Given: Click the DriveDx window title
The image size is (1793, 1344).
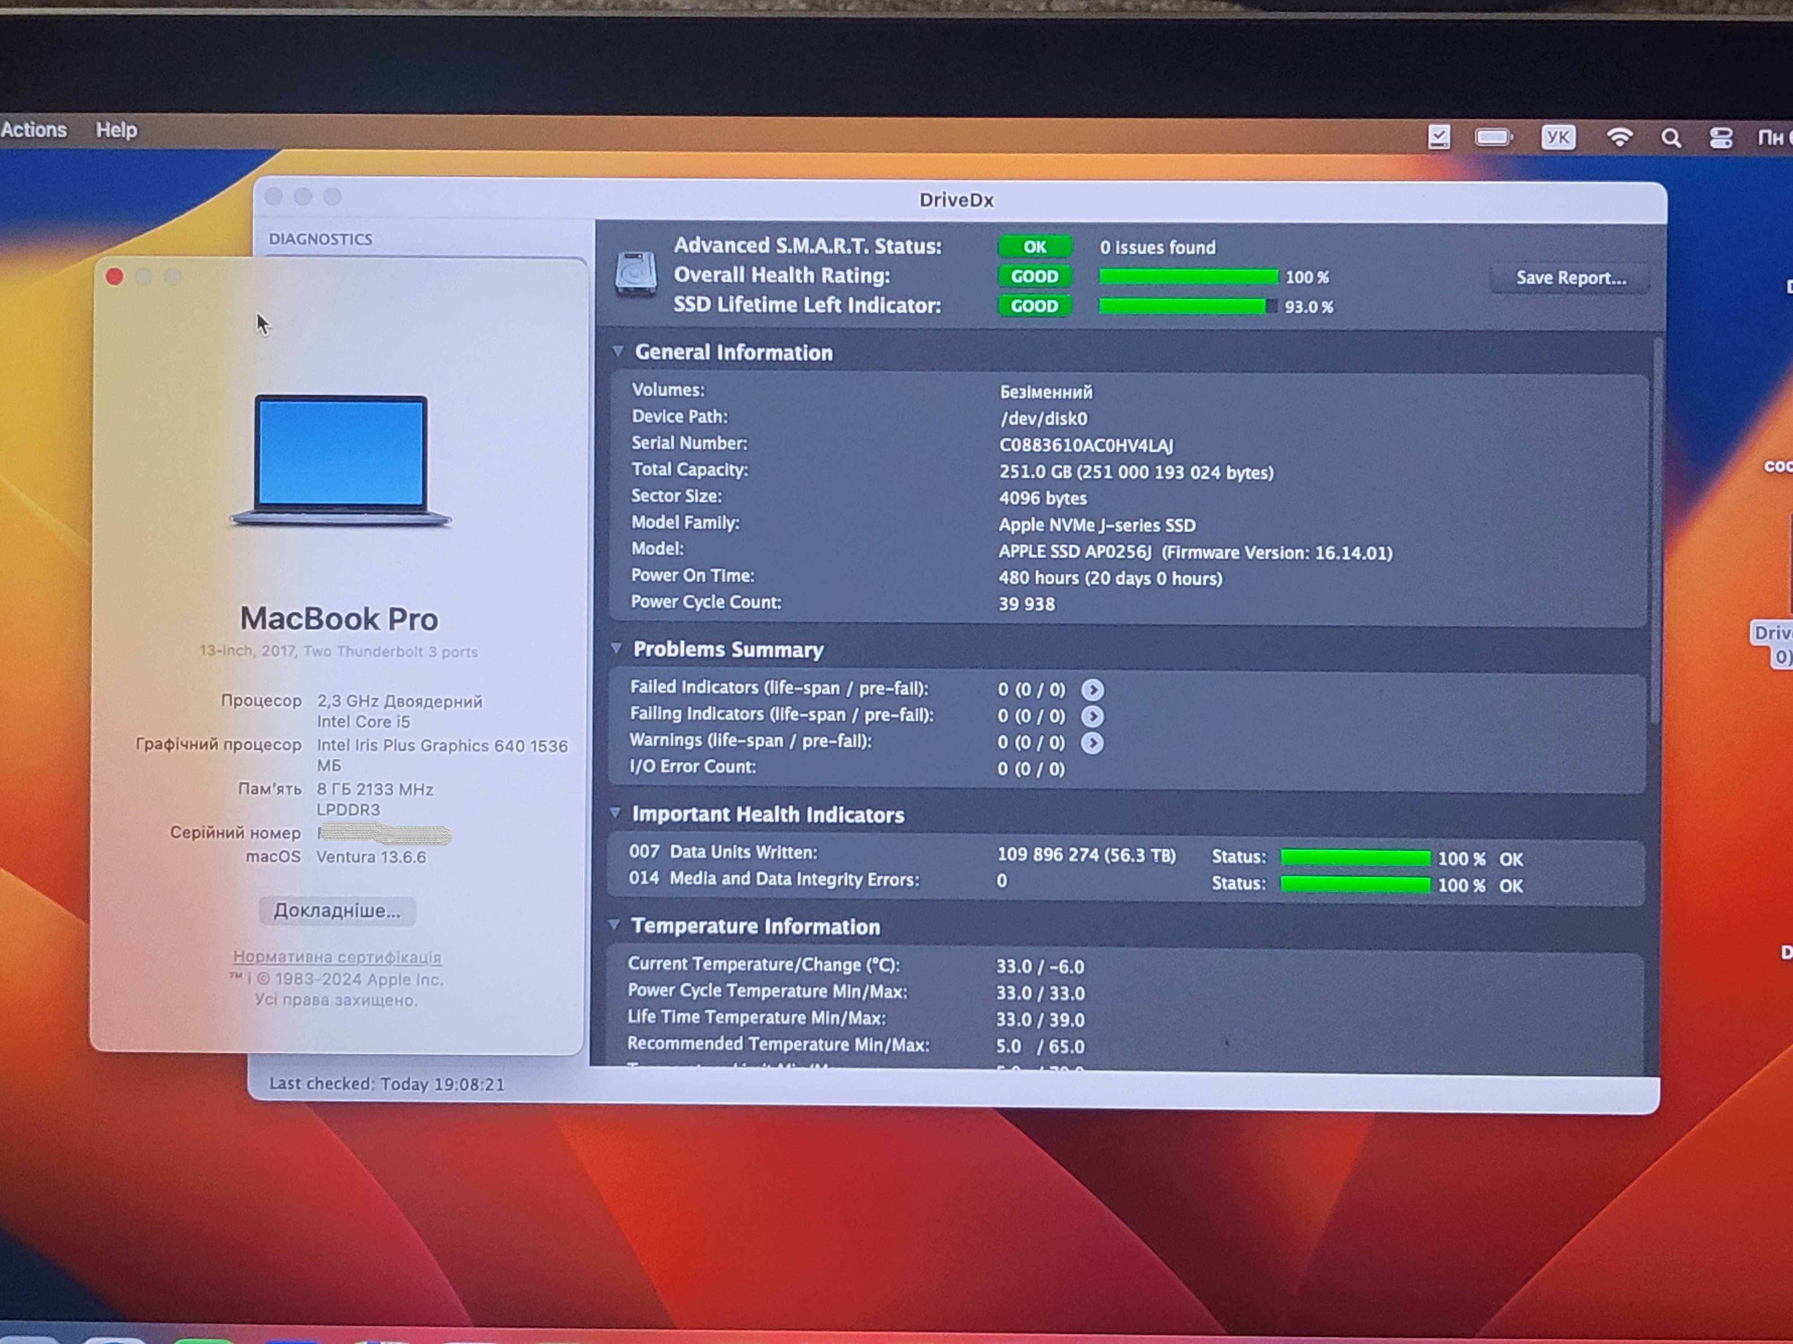Looking at the screenshot, I should (x=957, y=200).
